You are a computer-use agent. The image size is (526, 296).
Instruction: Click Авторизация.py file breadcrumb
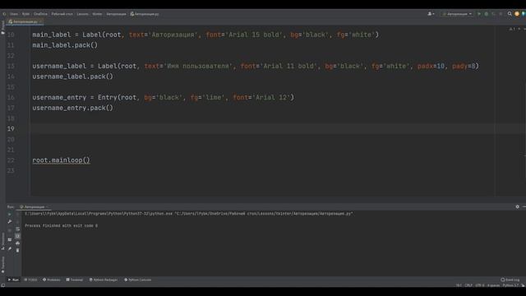point(145,14)
